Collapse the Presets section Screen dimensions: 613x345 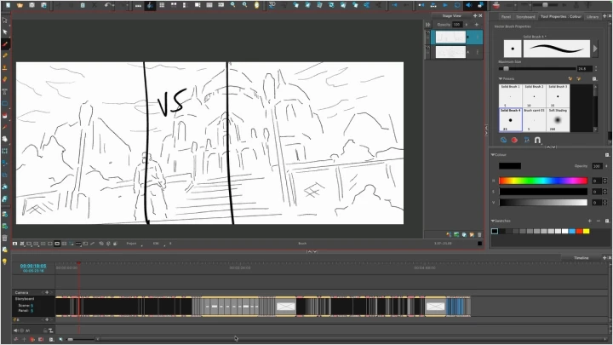pos(501,78)
